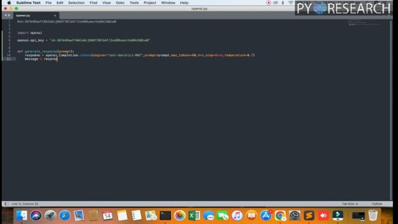Open blue play-arrow app in dock
The image size is (398, 224).
[338, 216]
